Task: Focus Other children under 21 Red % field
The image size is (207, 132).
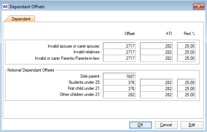Action: click(186, 94)
